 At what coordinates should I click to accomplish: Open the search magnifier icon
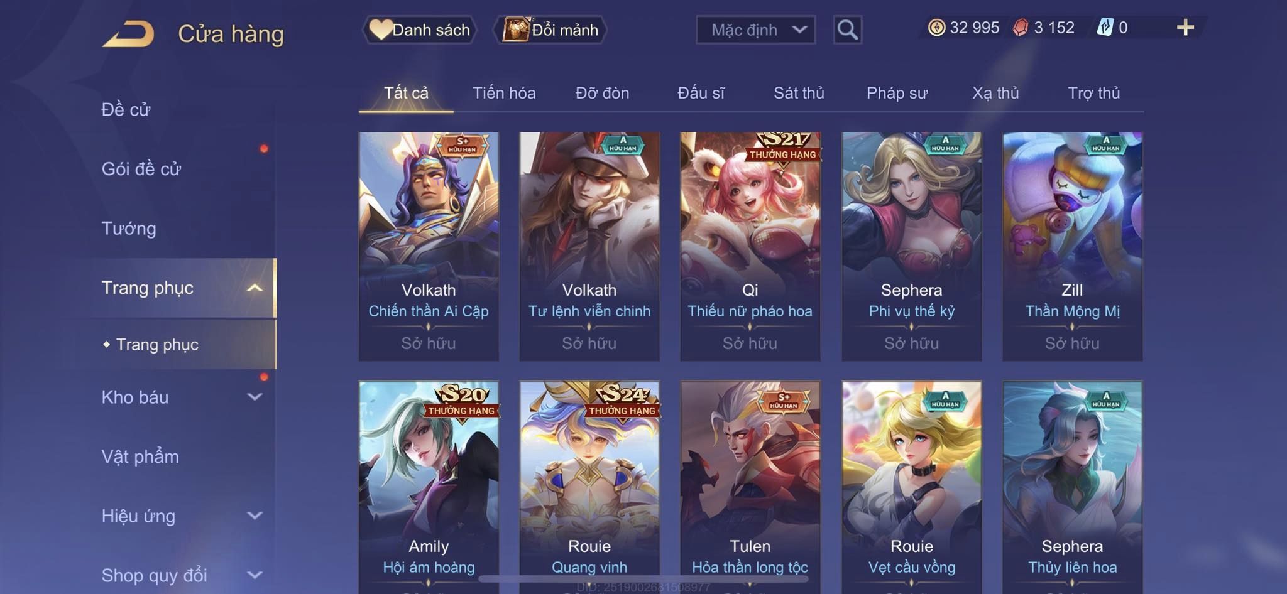pyautogui.click(x=847, y=30)
